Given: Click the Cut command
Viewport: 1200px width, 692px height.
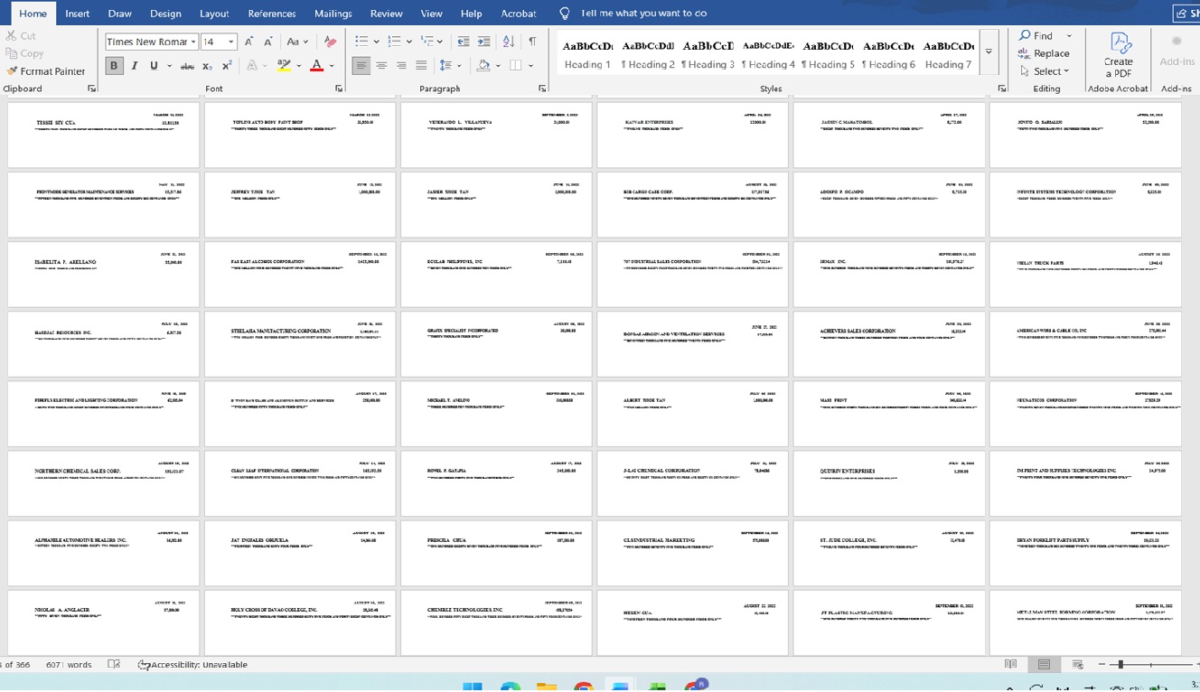Looking at the screenshot, I should point(21,36).
